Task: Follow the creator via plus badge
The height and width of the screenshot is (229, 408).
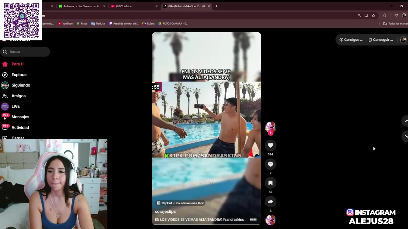Action: coord(271,133)
